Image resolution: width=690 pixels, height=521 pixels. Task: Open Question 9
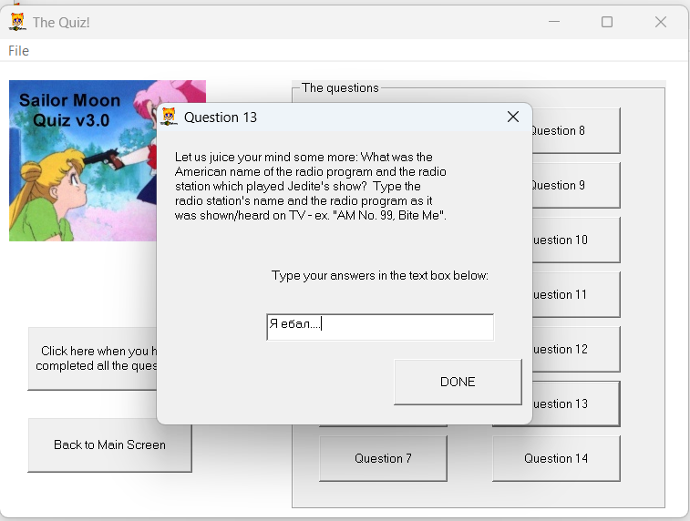coord(574,185)
